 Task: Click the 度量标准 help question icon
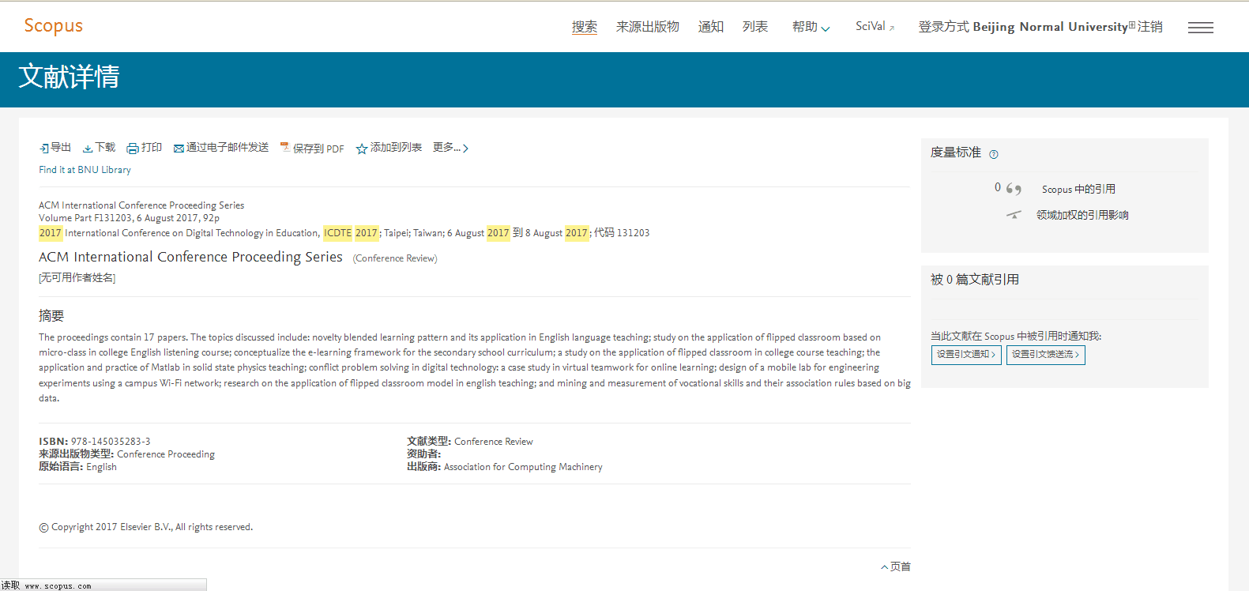click(994, 154)
